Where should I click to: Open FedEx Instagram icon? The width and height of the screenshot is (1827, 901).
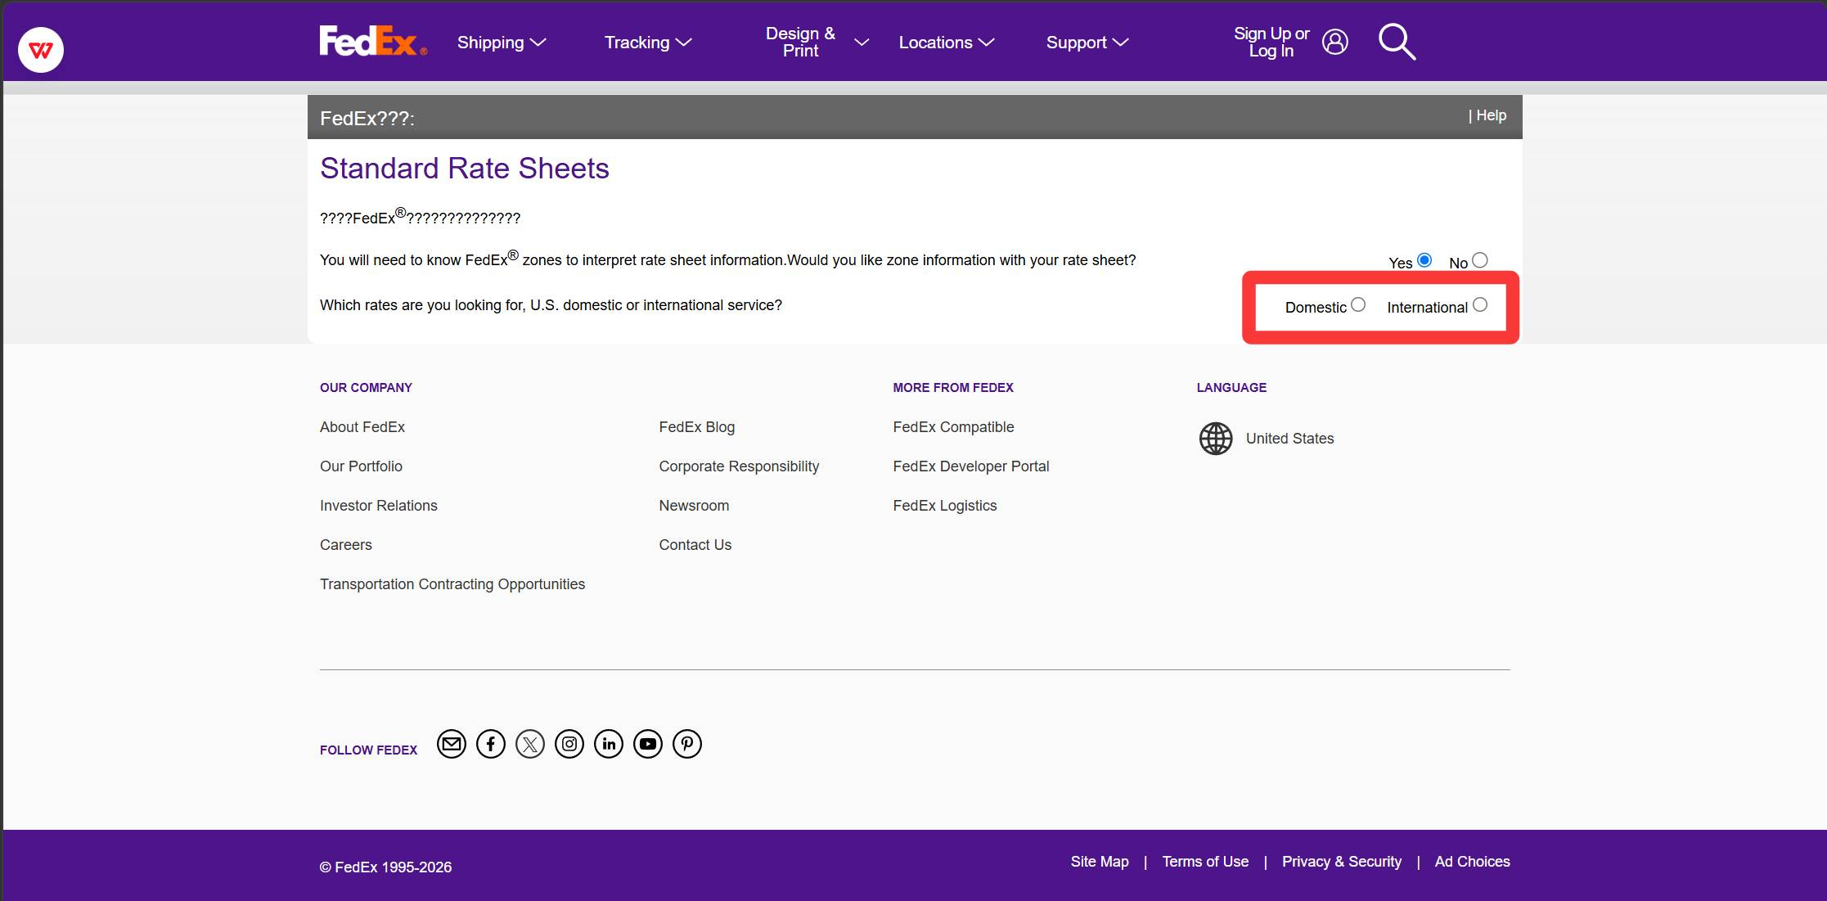click(x=569, y=744)
